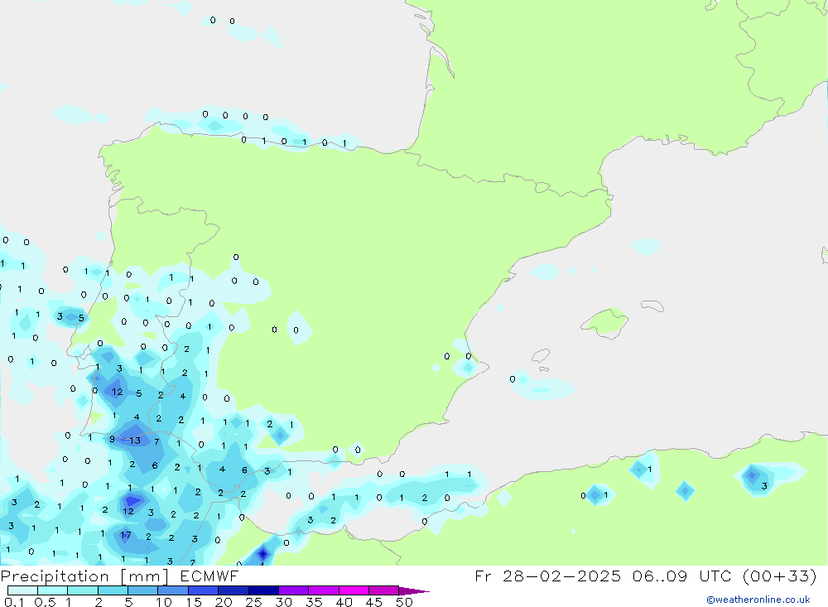The width and height of the screenshot is (828, 607).
Task: Click the legend label '0.5'
Action: click(45, 602)
